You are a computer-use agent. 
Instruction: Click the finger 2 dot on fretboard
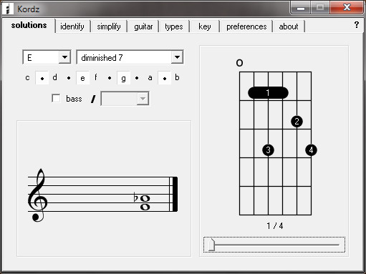pos(297,122)
